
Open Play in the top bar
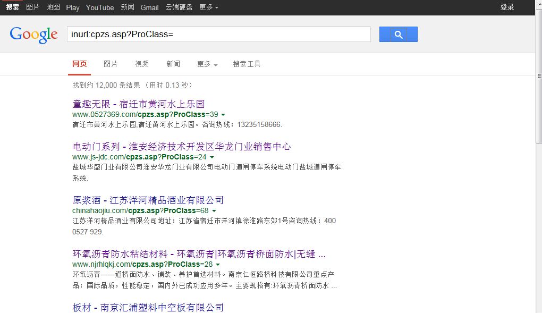[x=73, y=7]
